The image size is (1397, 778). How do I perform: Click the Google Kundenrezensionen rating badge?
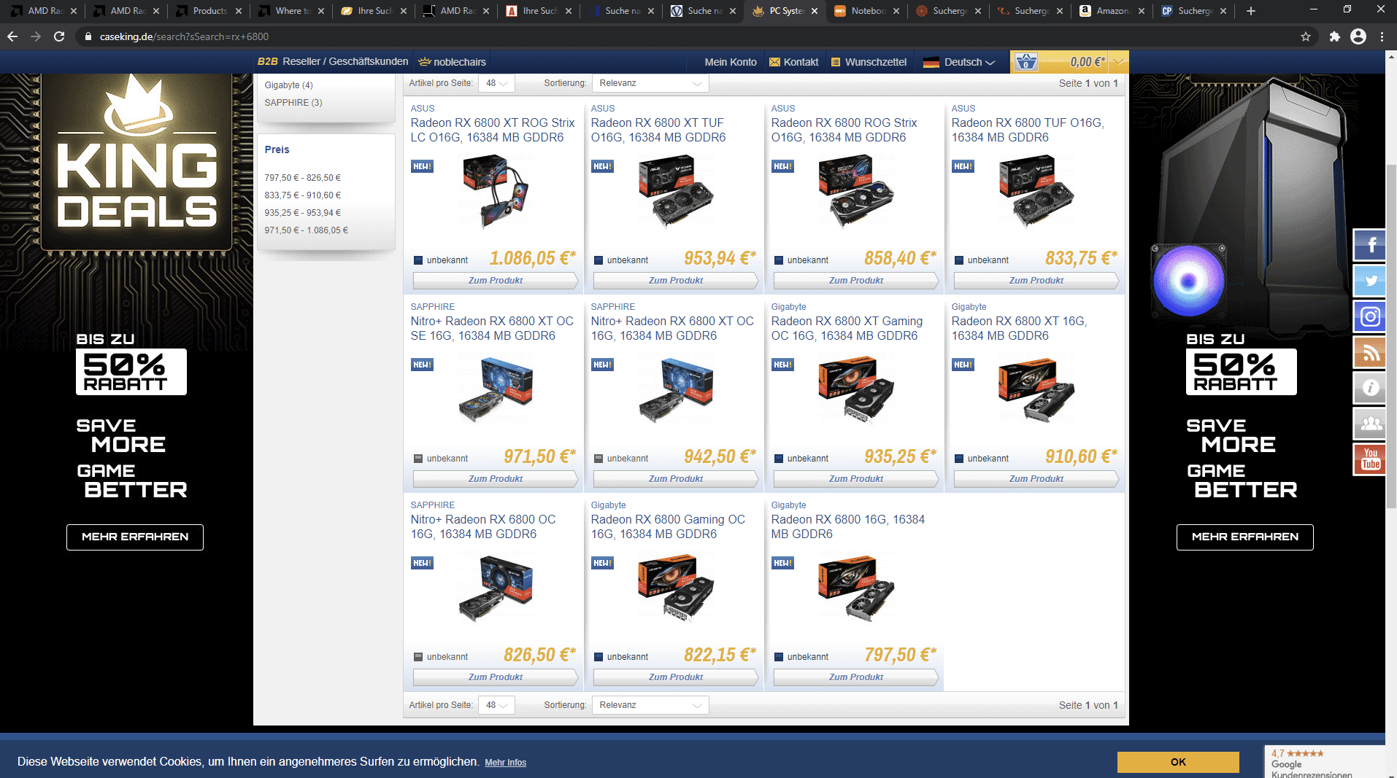coord(1325,762)
